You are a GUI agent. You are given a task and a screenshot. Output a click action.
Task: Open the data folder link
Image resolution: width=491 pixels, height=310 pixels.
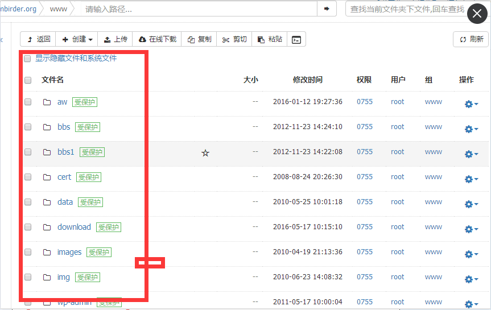pyautogui.click(x=65, y=202)
